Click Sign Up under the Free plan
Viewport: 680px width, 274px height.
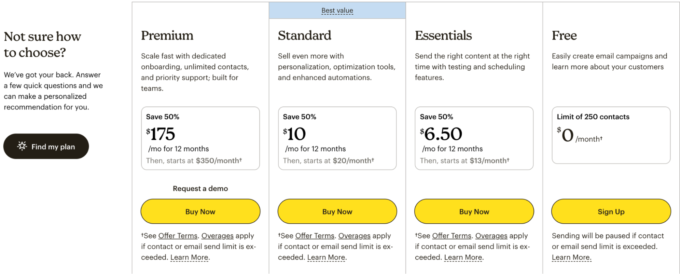(611, 211)
